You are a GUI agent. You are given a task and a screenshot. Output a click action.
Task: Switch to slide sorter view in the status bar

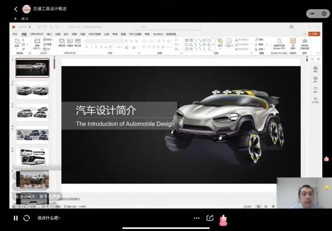pos(266,206)
